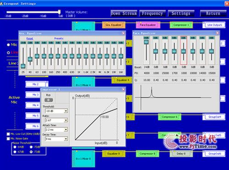This screenshot has height=170, width=229.
Task: Open the Compressor 1 block
Action: pyautogui.click(x=181, y=25)
